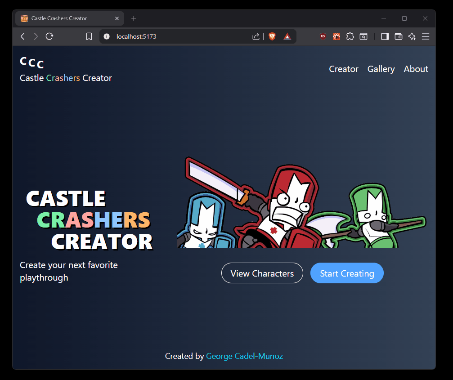Navigate to the Gallery section
The image size is (453, 380).
click(381, 69)
